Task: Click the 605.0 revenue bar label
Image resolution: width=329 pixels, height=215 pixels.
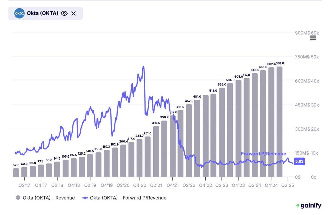Action: point(239,77)
